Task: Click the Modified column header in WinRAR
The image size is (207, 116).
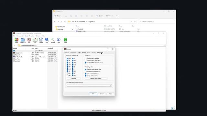Action: click(x=50, y=48)
